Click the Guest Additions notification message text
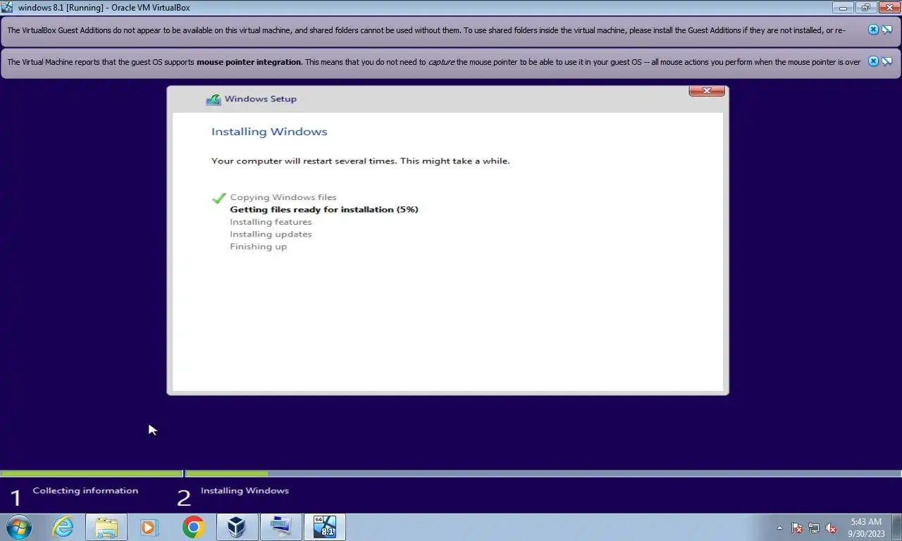This screenshot has width=902, height=541. [x=426, y=30]
